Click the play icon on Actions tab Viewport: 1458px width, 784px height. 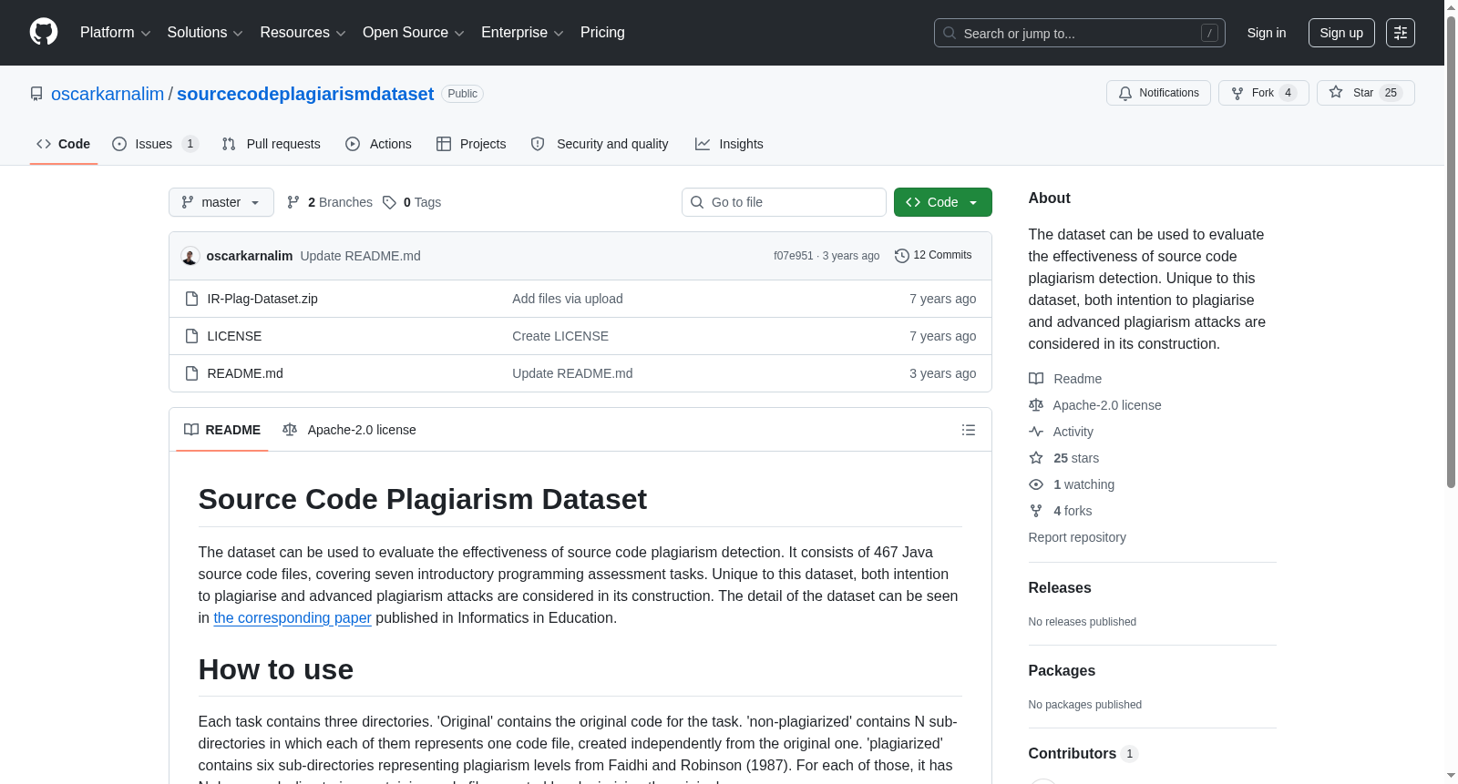(353, 144)
